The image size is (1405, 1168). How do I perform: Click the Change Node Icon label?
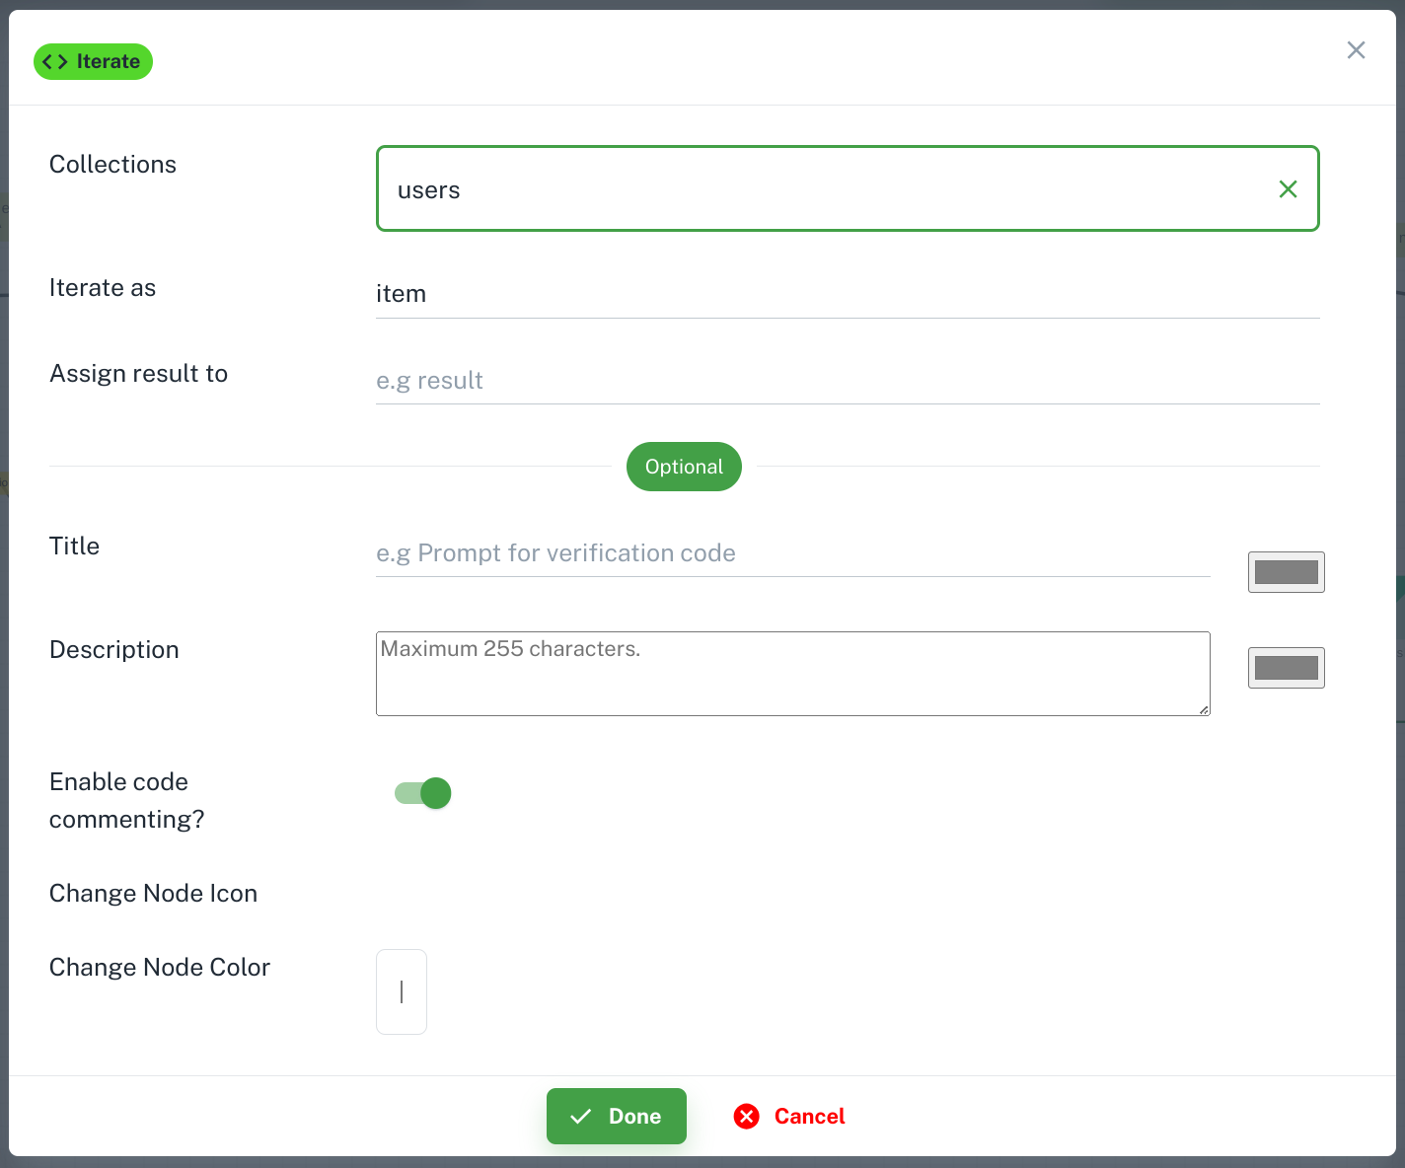(x=153, y=893)
